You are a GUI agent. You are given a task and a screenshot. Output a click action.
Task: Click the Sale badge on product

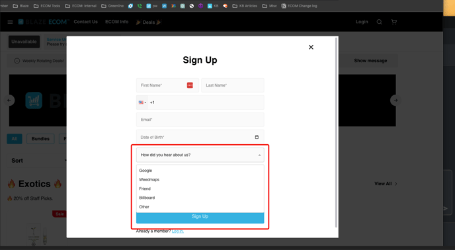click(x=60, y=214)
